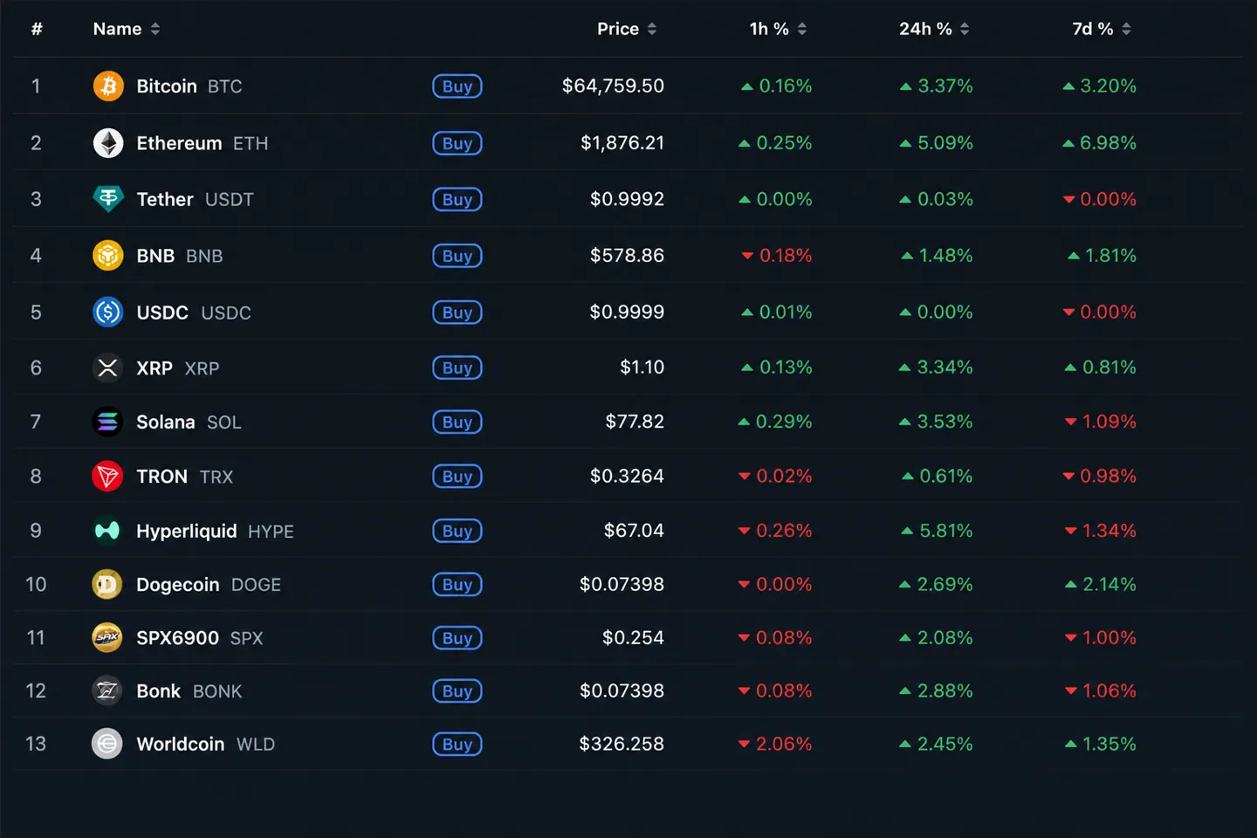Click Buy in the Tether row

(457, 199)
